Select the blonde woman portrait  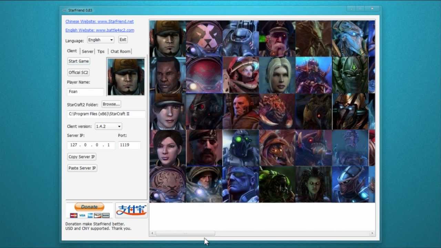tap(277, 75)
